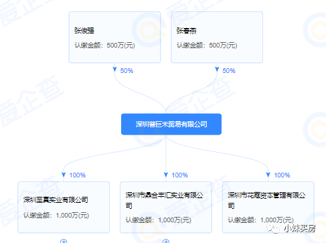326x243 pixels.
Task: Open shareholder name 张俊强
Action: point(84,31)
